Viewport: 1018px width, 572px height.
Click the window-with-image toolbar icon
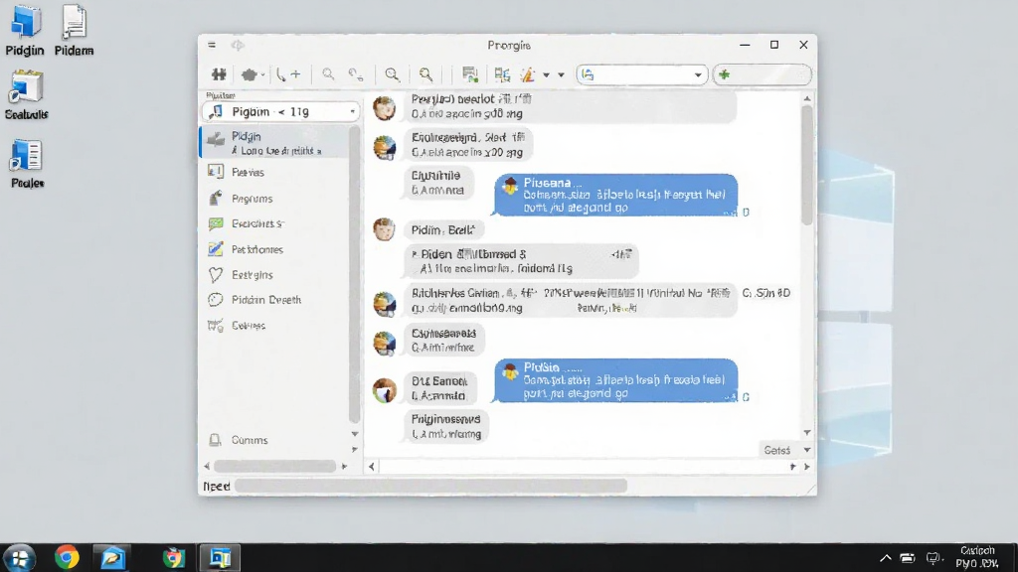(x=470, y=74)
